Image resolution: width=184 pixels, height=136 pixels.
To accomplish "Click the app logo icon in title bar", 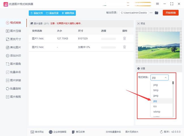I will point(6,4).
